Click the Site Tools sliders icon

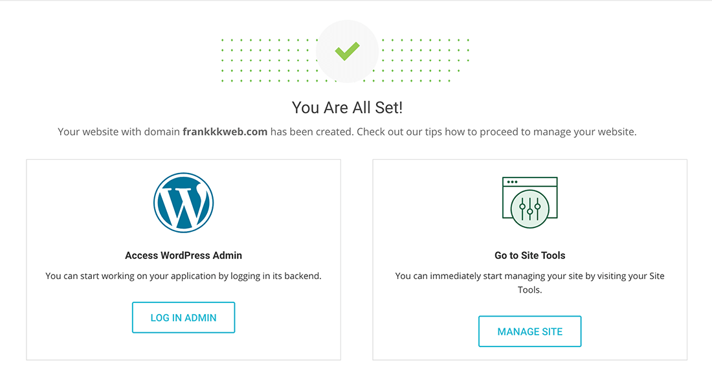point(530,203)
